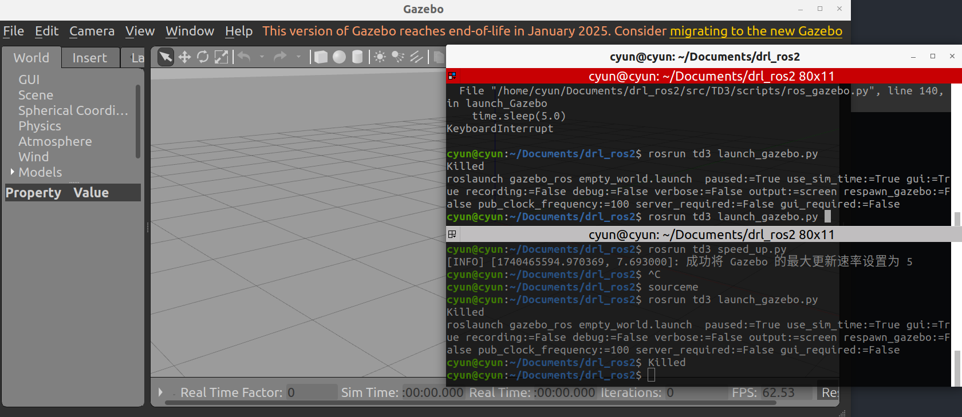Add a spot light
Image resolution: width=962 pixels, height=417 pixels.
click(398, 57)
